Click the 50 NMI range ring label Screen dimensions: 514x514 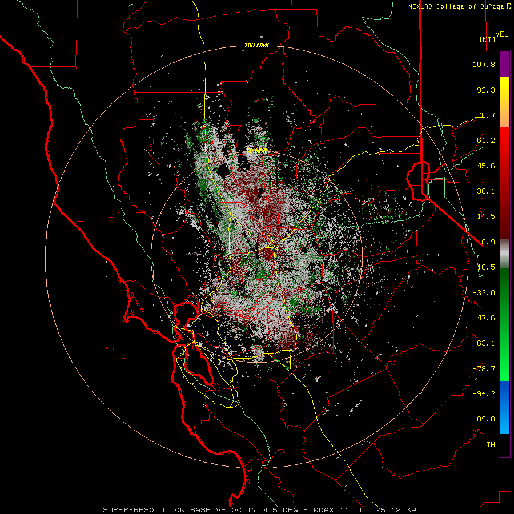(x=256, y=151)
